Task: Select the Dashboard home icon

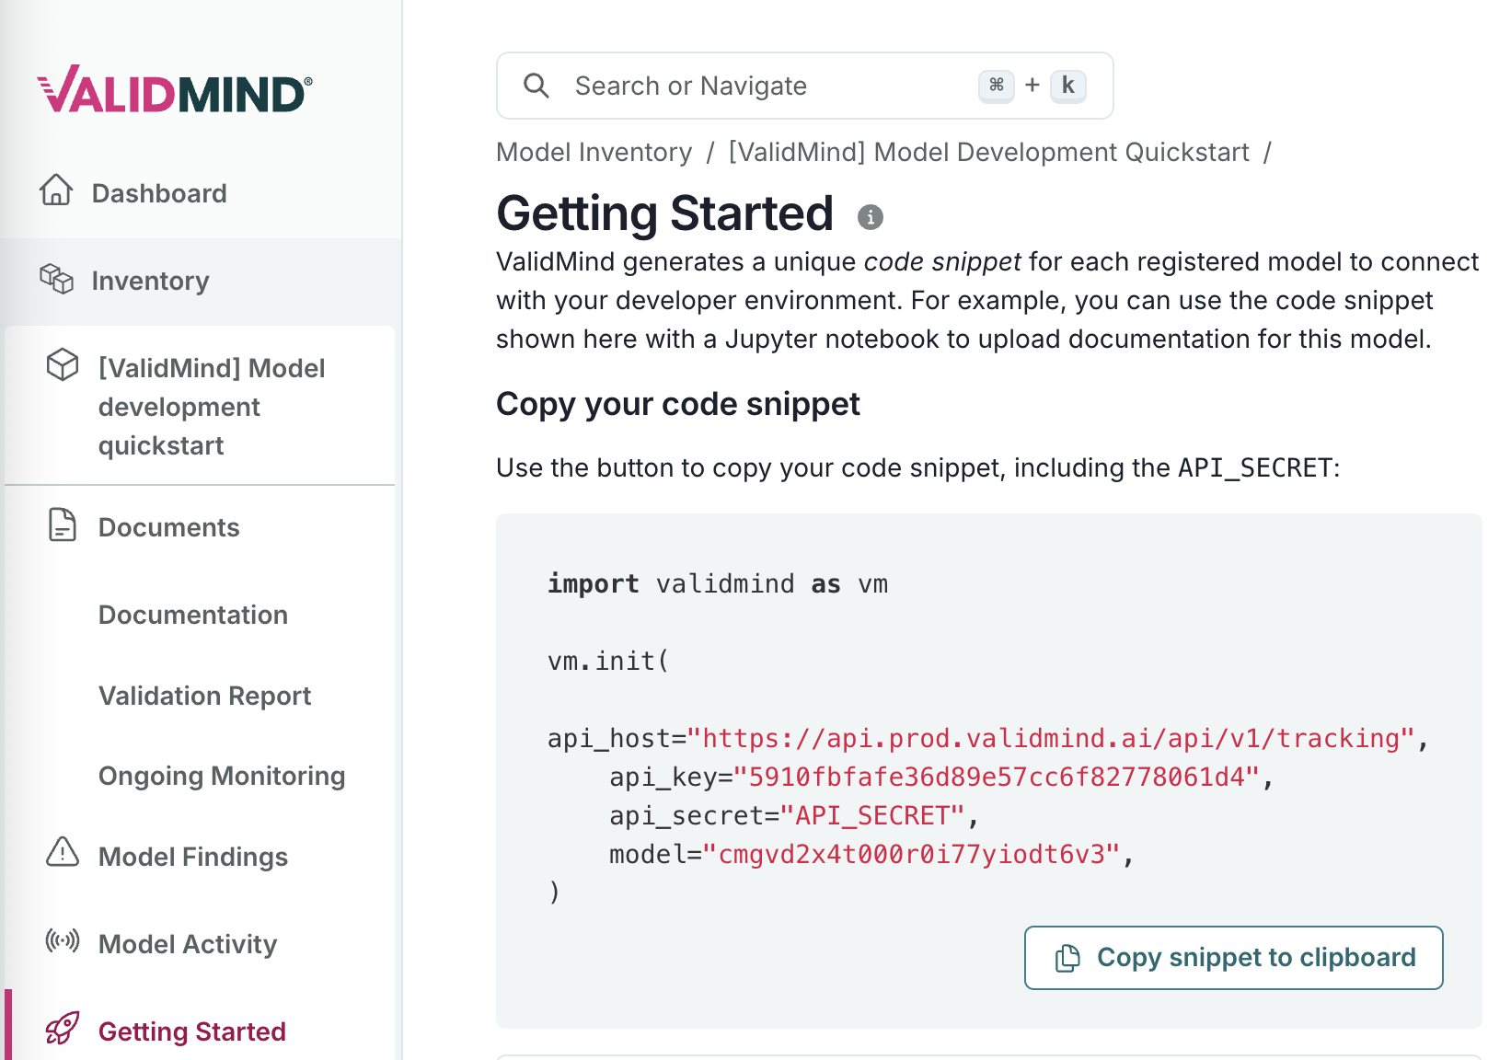Action: (x=56, y=191)
